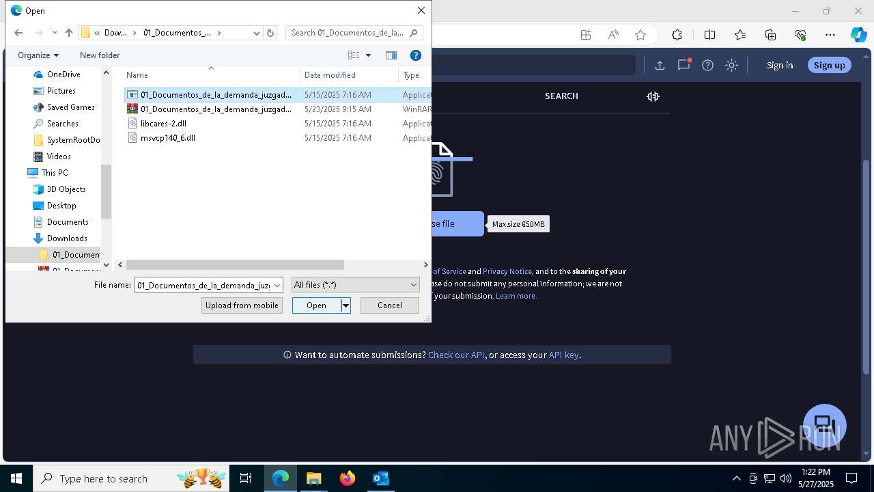Screen dimensions: 874x492
Task: Open notifications chat icon in header
Action: tap(683, 65)
